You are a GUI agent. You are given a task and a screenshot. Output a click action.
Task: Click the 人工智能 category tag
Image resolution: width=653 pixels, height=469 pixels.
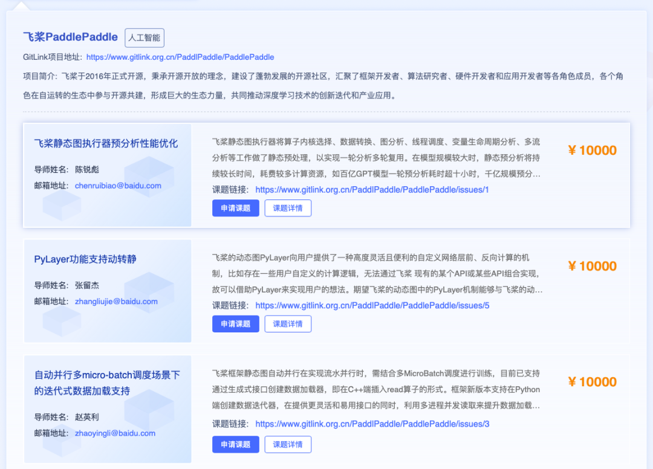tap(144, 37)
